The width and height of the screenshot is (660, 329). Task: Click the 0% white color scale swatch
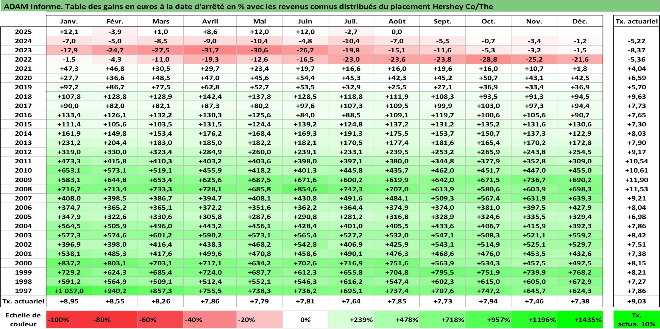305,320
